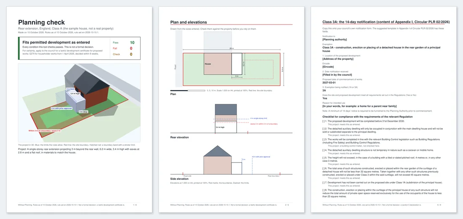Viewport: 463px width, 219px height.
Task: Click the exemption value '3A'
Action: pyautogui.click(x=324, y=91)
